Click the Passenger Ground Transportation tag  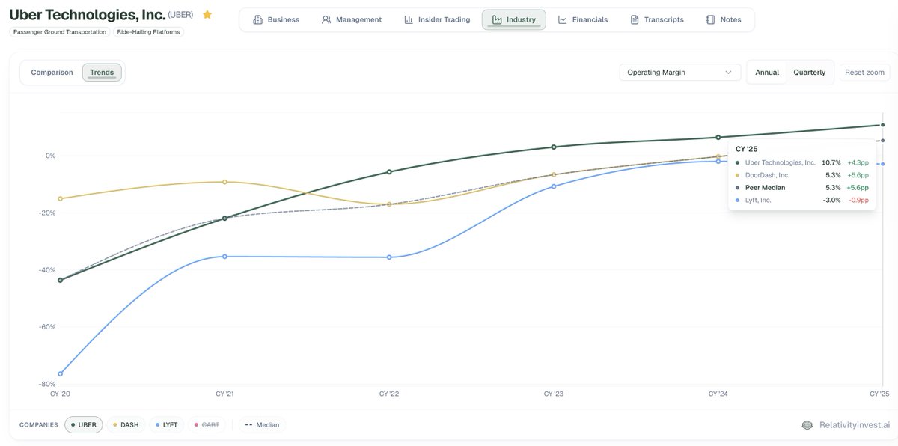point(60,32)
